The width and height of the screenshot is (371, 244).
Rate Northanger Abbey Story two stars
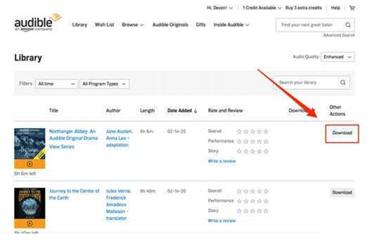(246, 151)
